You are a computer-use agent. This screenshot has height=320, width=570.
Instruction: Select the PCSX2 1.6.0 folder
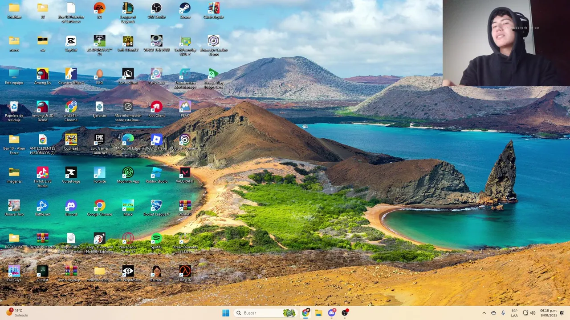pyautogui.click(x=14, y=241)
